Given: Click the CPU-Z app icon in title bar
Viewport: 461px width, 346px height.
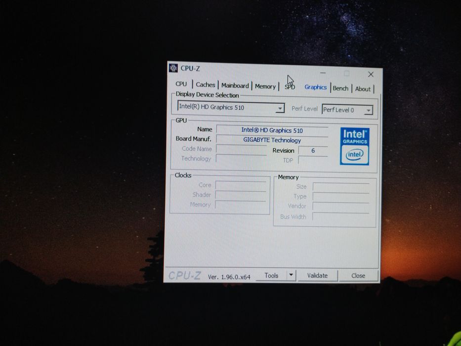Looking at the screenshot, I should (x=173, y=68).
